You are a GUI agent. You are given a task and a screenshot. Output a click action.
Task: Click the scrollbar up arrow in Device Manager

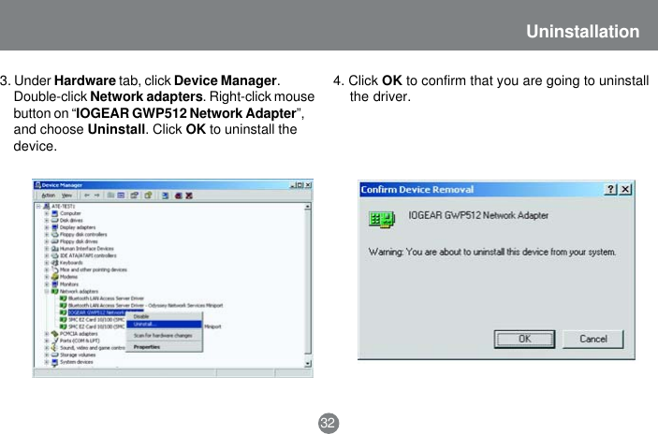[308, 207]
